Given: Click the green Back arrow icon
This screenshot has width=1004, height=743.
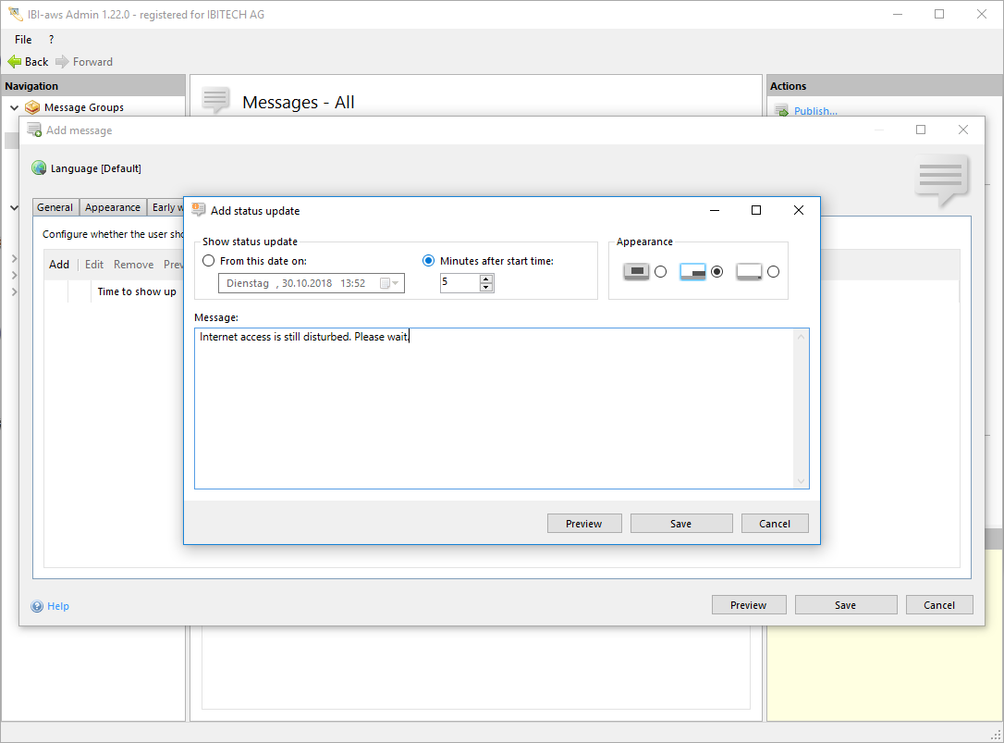Looking at the screenshot, I should pyautogui.click(x=15, y=62).
